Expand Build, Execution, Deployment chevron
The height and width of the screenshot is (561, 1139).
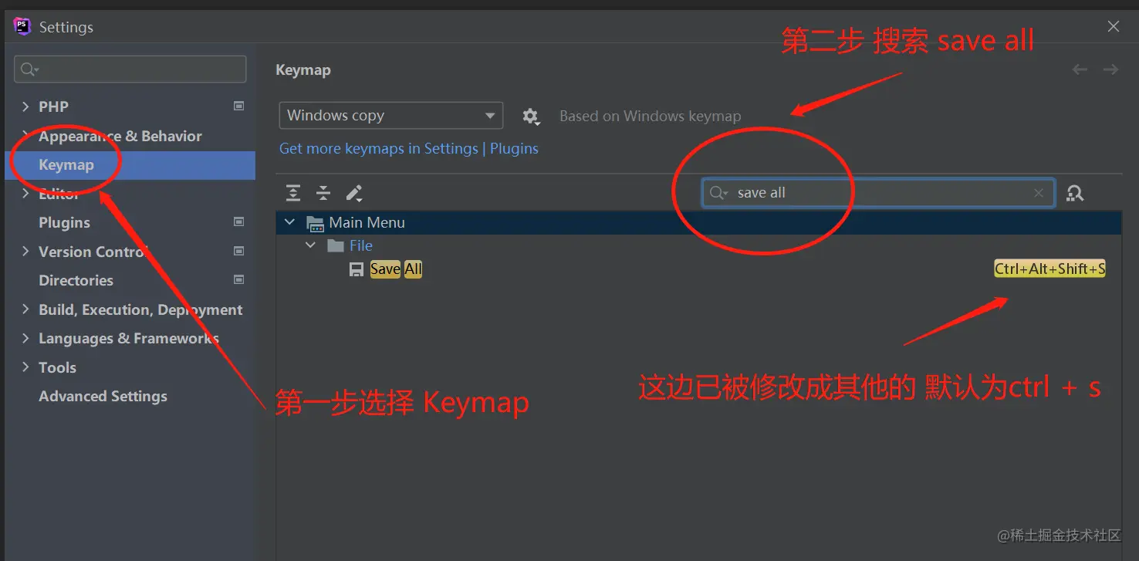25,309
